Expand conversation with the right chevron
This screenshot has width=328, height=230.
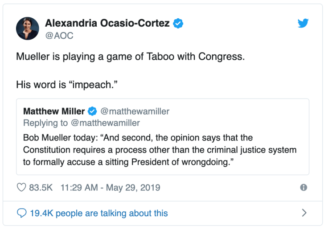tap(304, 213)
